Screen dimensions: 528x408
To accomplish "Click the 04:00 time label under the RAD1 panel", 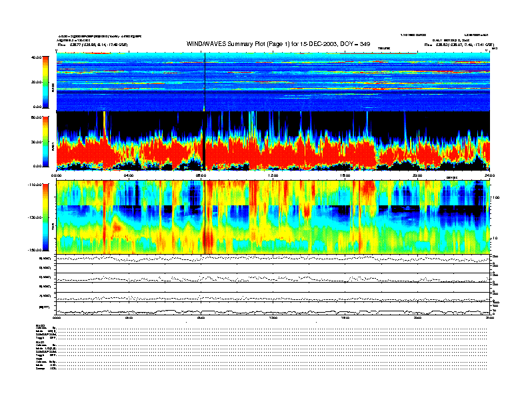I will 129,175.
